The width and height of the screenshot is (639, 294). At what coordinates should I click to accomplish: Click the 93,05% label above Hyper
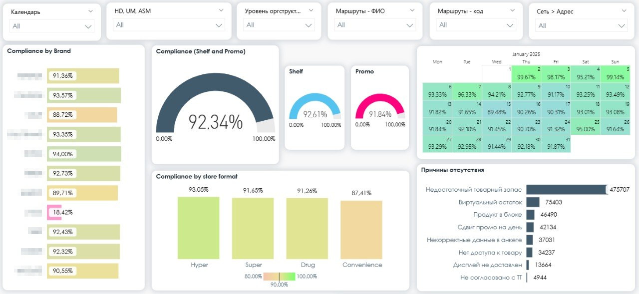pyautogui.click(x=199, y=190)
